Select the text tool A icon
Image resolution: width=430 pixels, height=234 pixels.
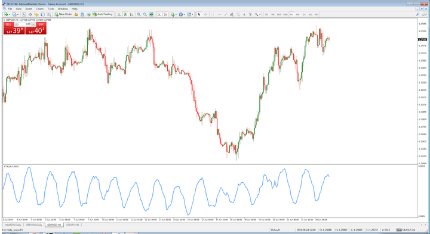244,14
